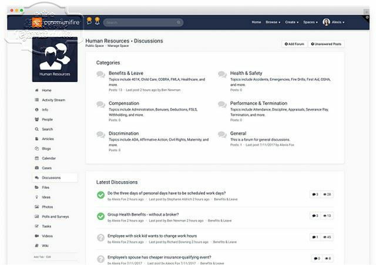Open Search in the sidebar

tap(47, 129)
